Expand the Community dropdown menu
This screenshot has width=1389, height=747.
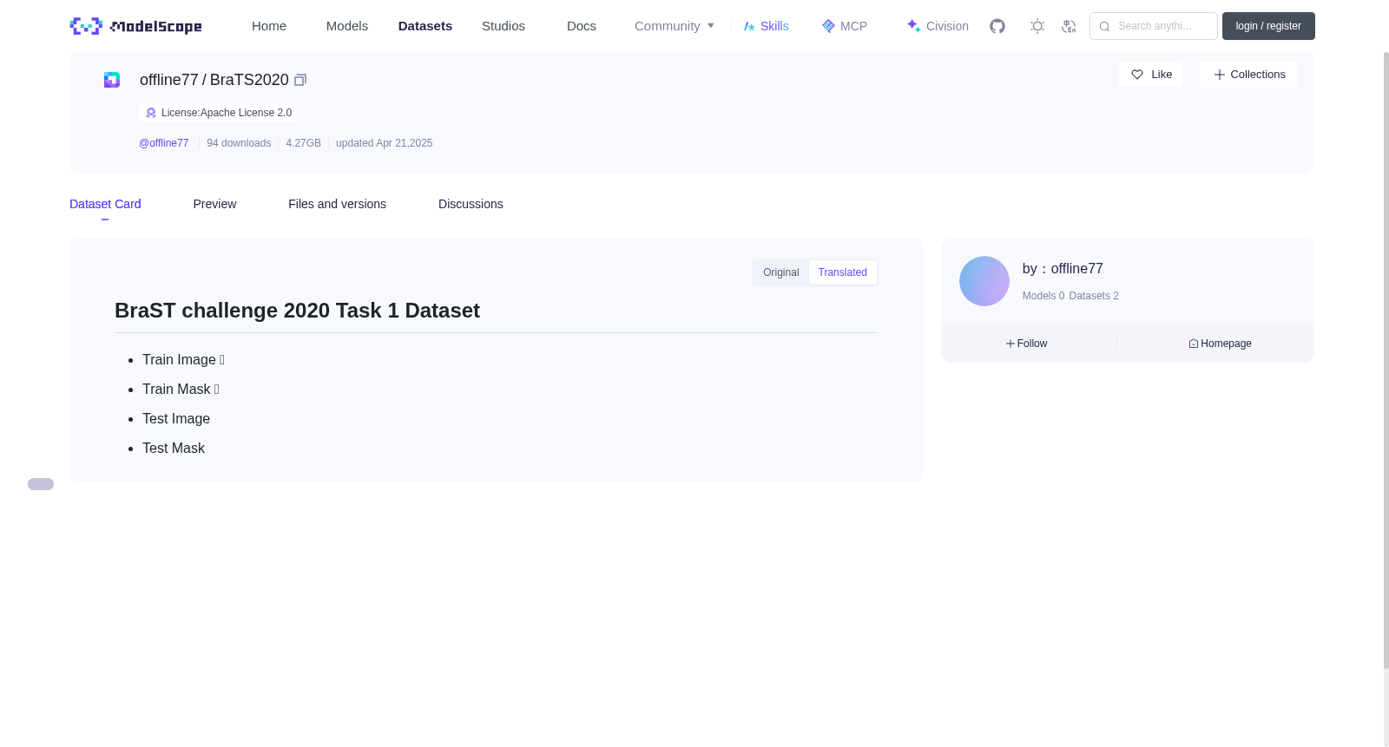click(x=675, y=26)
